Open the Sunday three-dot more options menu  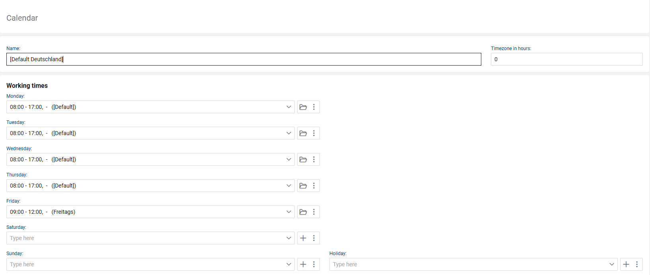click(314, 264)
